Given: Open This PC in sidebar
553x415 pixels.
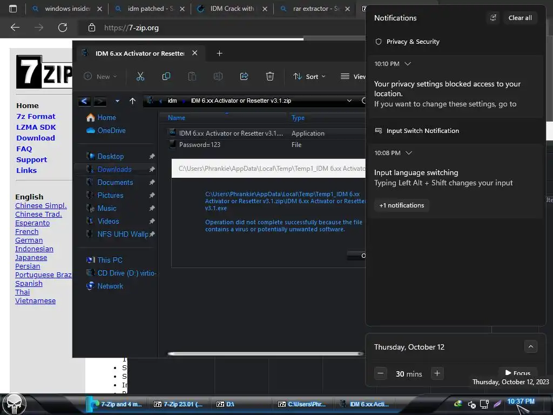Looking at the screenshot, I should pyautogui.click(x=110, y=260).
